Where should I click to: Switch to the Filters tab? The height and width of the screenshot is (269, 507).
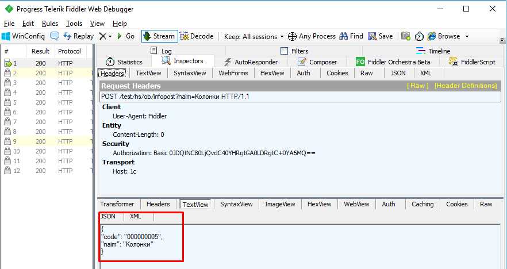[x=294, y=51]
